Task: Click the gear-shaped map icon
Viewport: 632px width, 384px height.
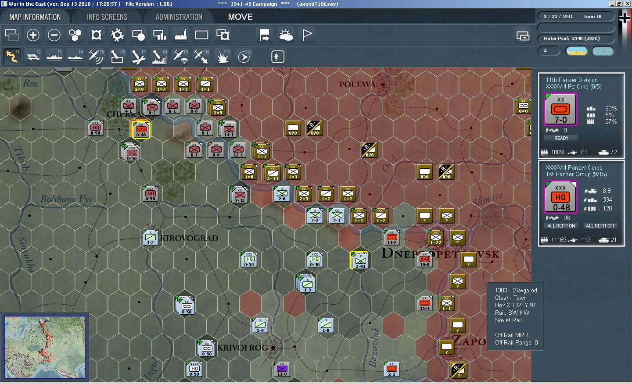Action: (117, 35)
